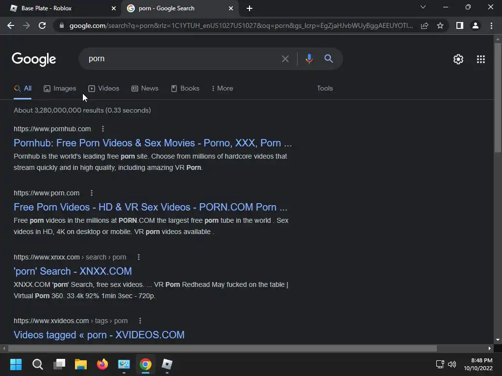
Task: Open Task View from the taskbar
Action: (59, 364)
